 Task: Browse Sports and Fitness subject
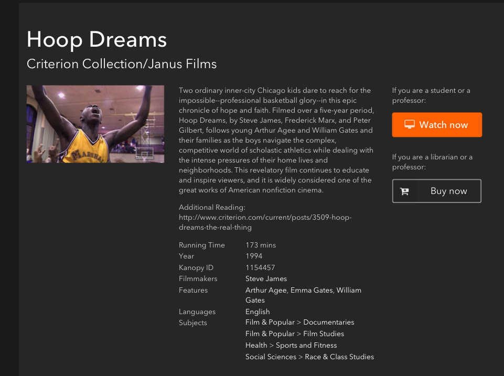click(306, 345)
